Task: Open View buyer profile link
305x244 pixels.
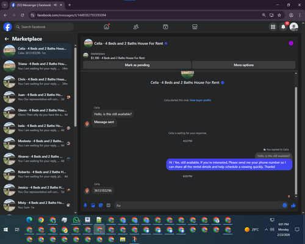Action: [x=200, y=100]
